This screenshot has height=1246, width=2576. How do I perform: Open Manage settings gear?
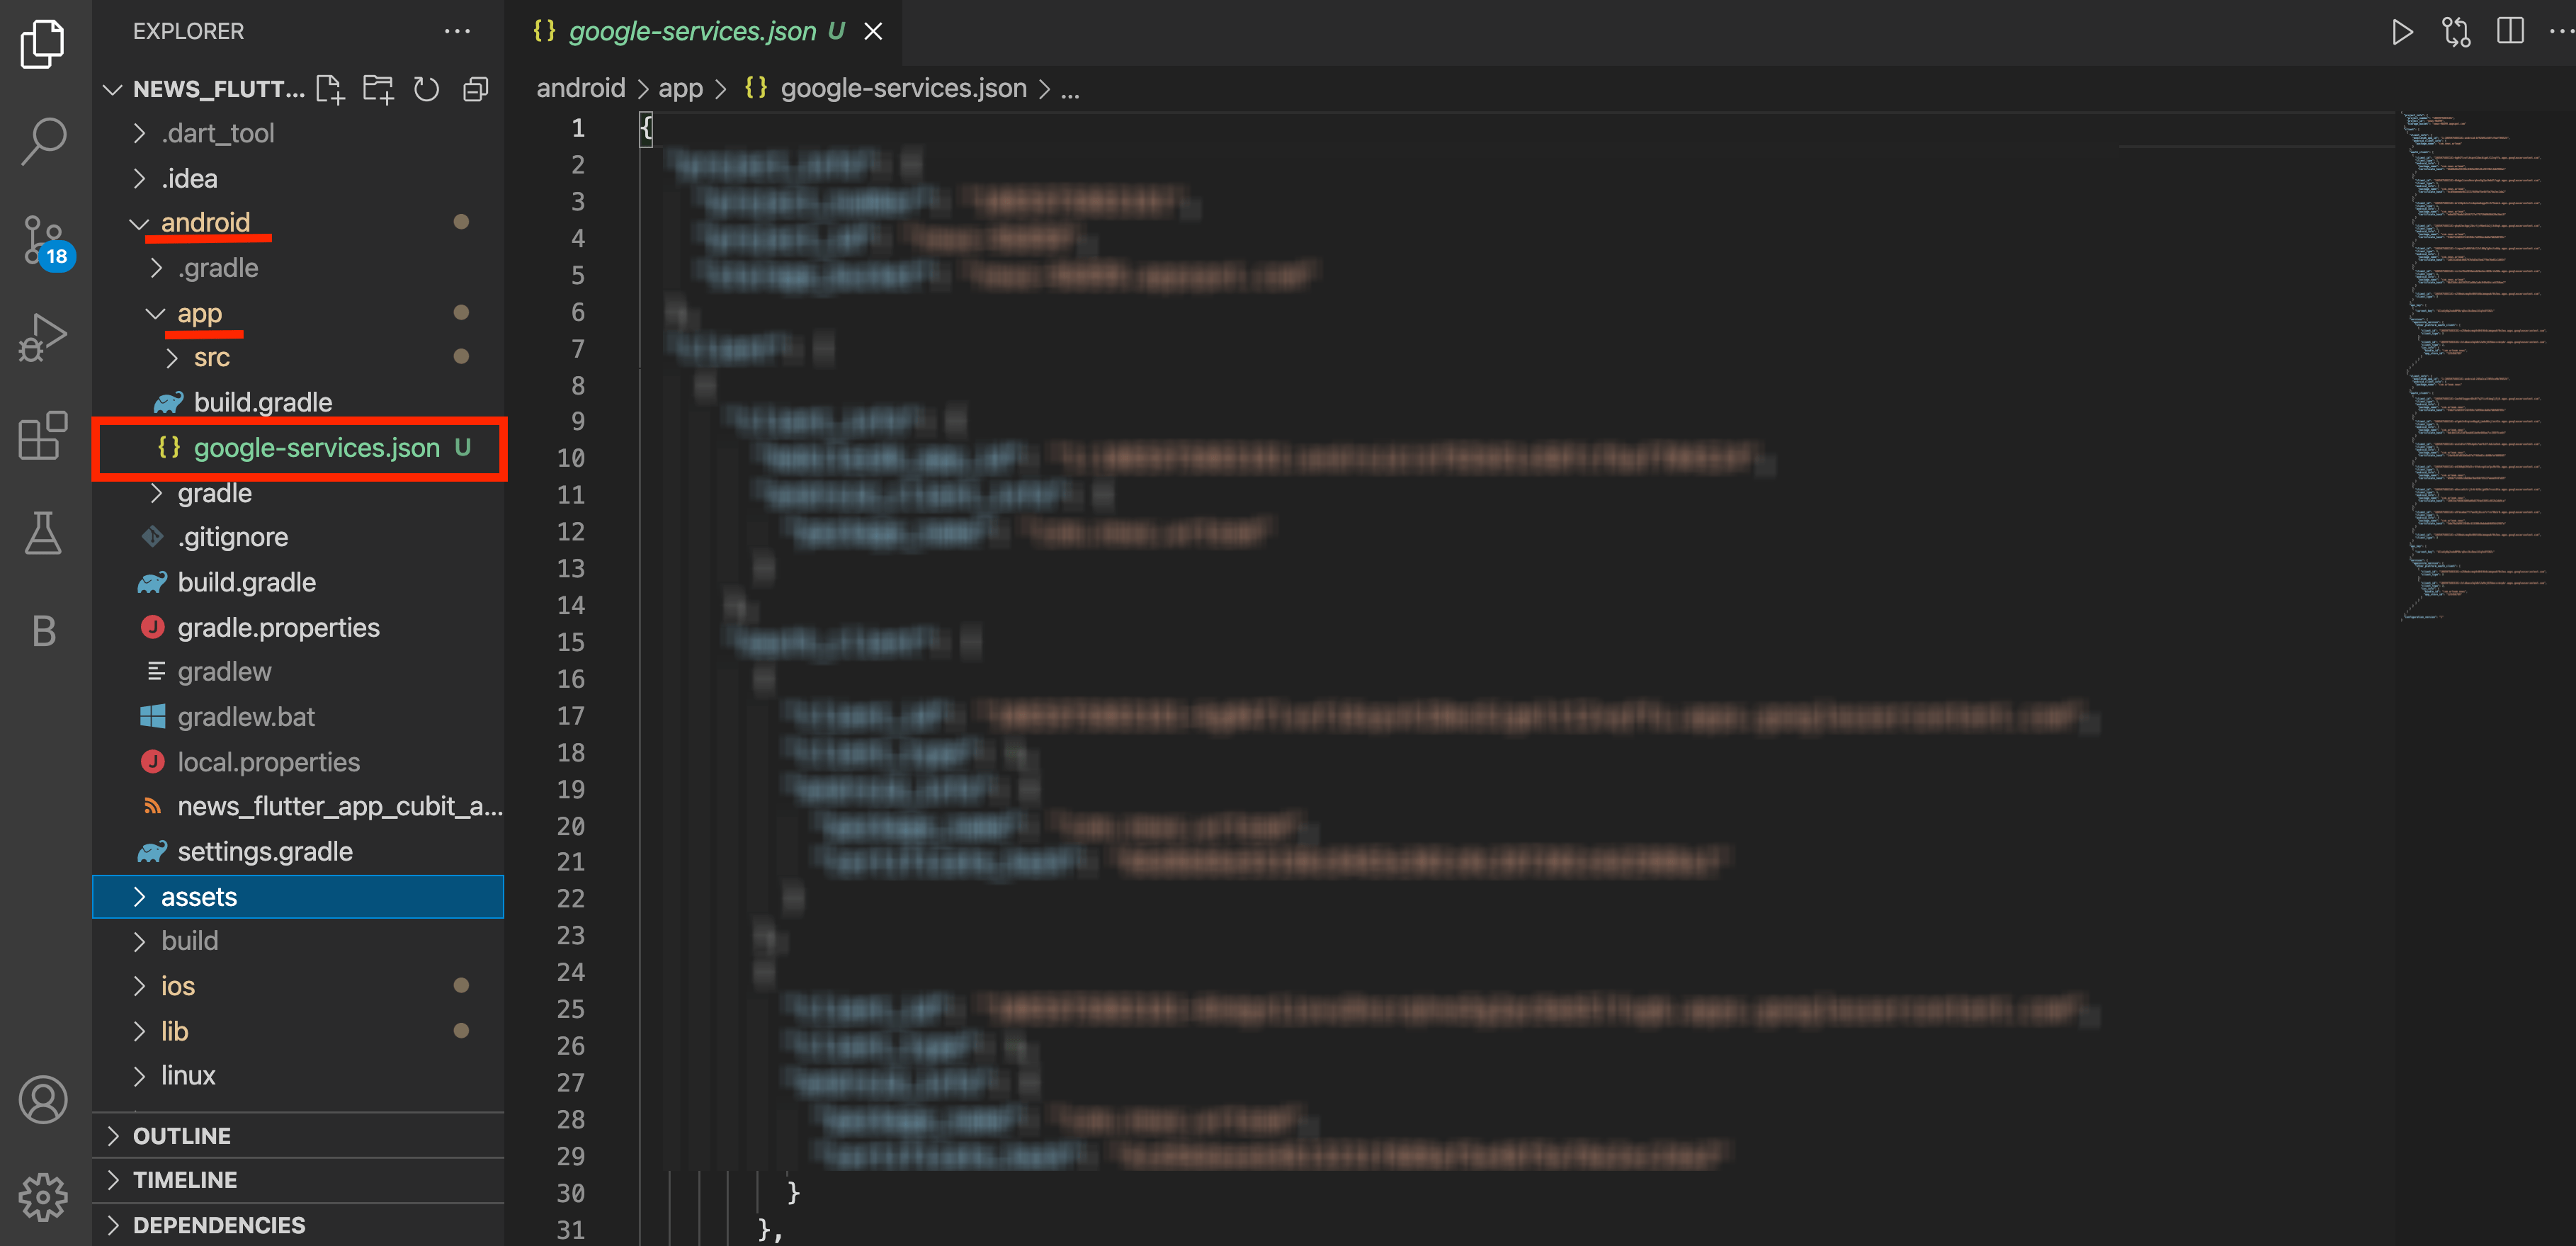tap(43, 1196)
